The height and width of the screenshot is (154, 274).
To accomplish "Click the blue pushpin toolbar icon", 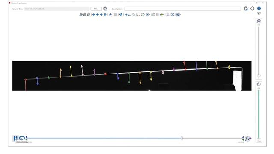I will pos(110,15).
